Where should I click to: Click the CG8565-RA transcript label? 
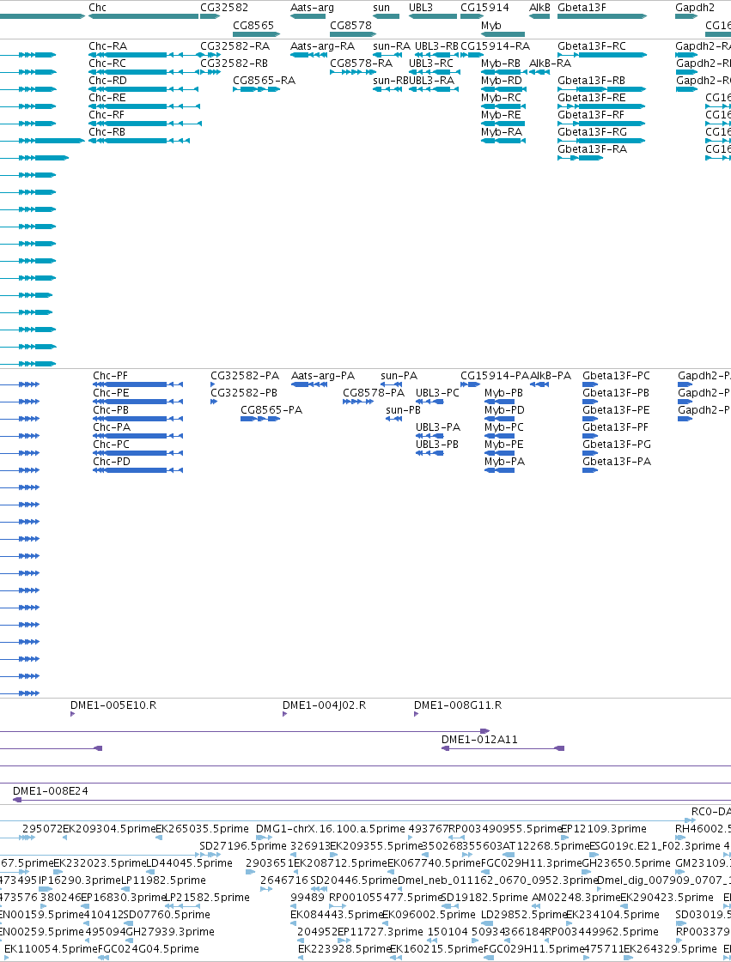pos(265,81)
